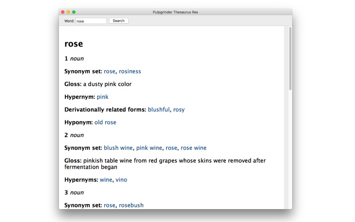Screen dimensions: 355x222
Task: Focus the Word input field containing rose
Action: click(x=91, y=21)
